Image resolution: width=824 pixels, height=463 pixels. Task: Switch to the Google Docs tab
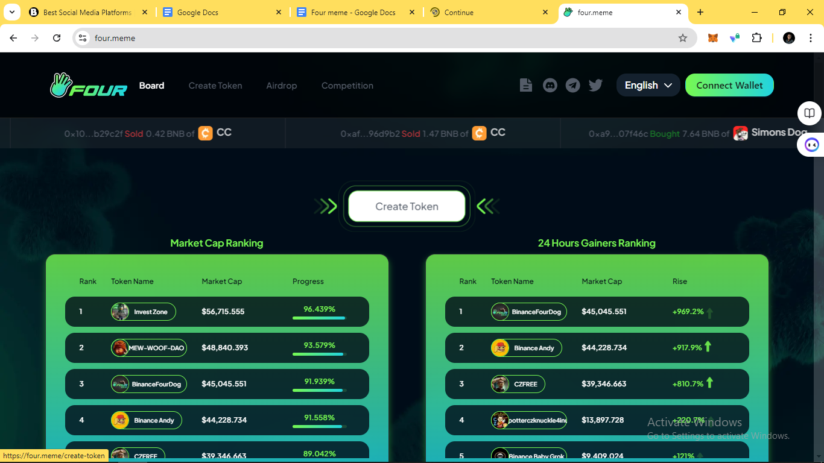pyautogui.click(x=222, y=12)
